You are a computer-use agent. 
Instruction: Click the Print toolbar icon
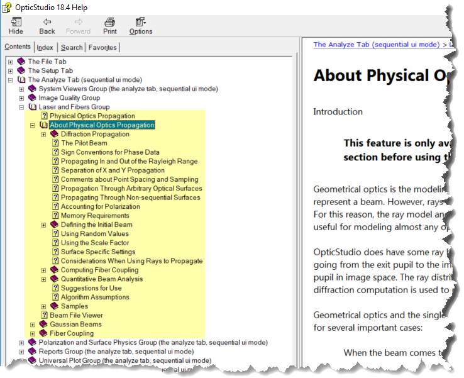pyautogui.click(x=110, y=22)
